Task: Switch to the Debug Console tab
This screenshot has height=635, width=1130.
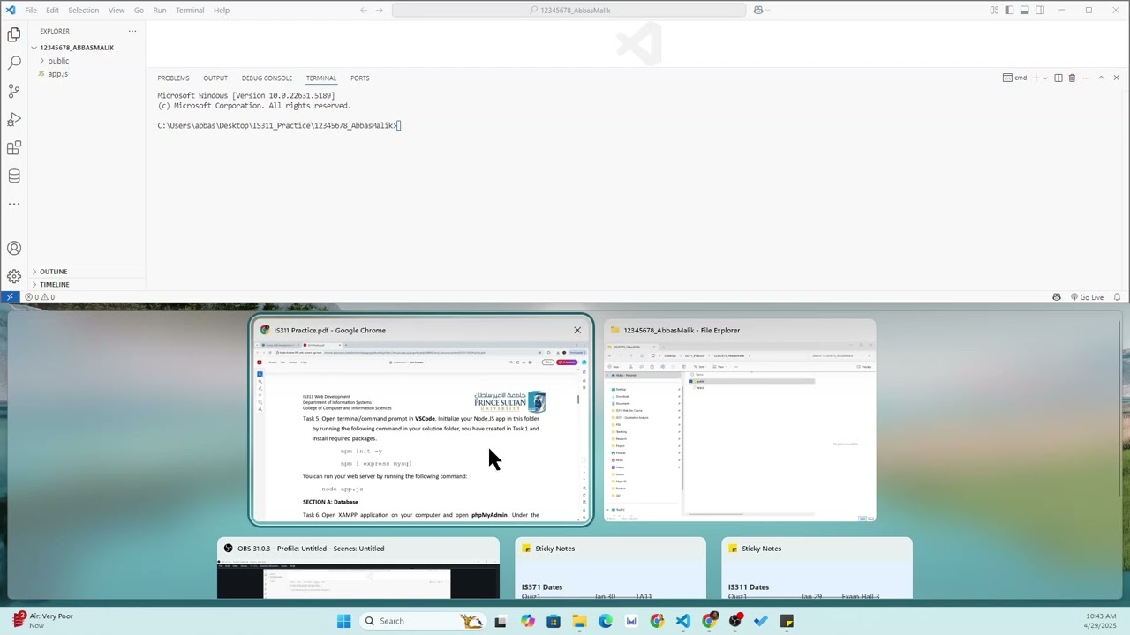Action: (x=267, y=78)
